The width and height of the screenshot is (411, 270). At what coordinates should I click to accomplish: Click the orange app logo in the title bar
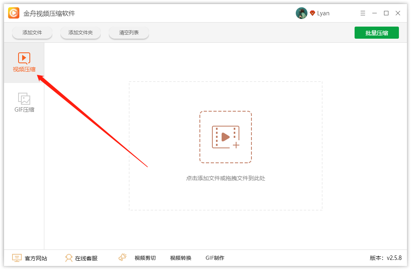click(x=14, y=13)
